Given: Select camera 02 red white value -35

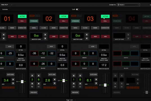Looking at the screenshot, I should coord(34,53).
